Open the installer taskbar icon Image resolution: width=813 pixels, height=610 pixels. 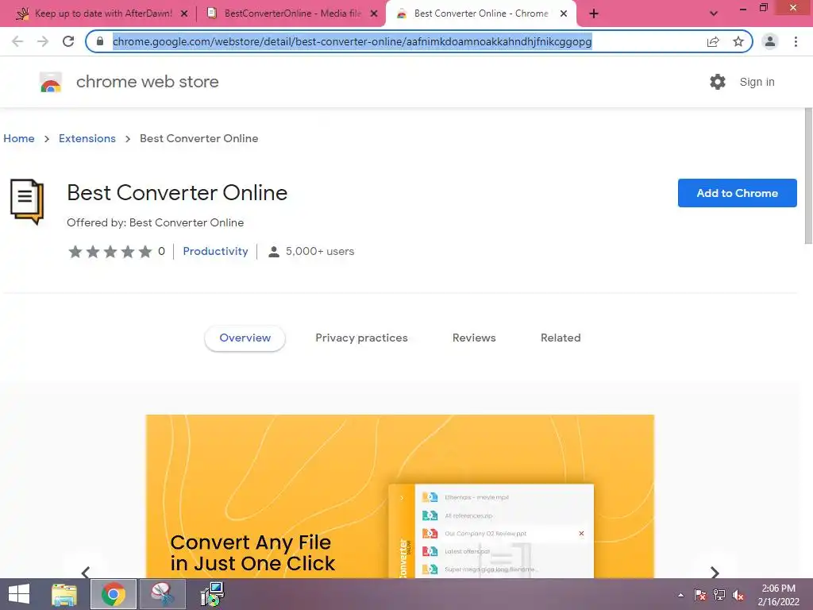(213, 594)
